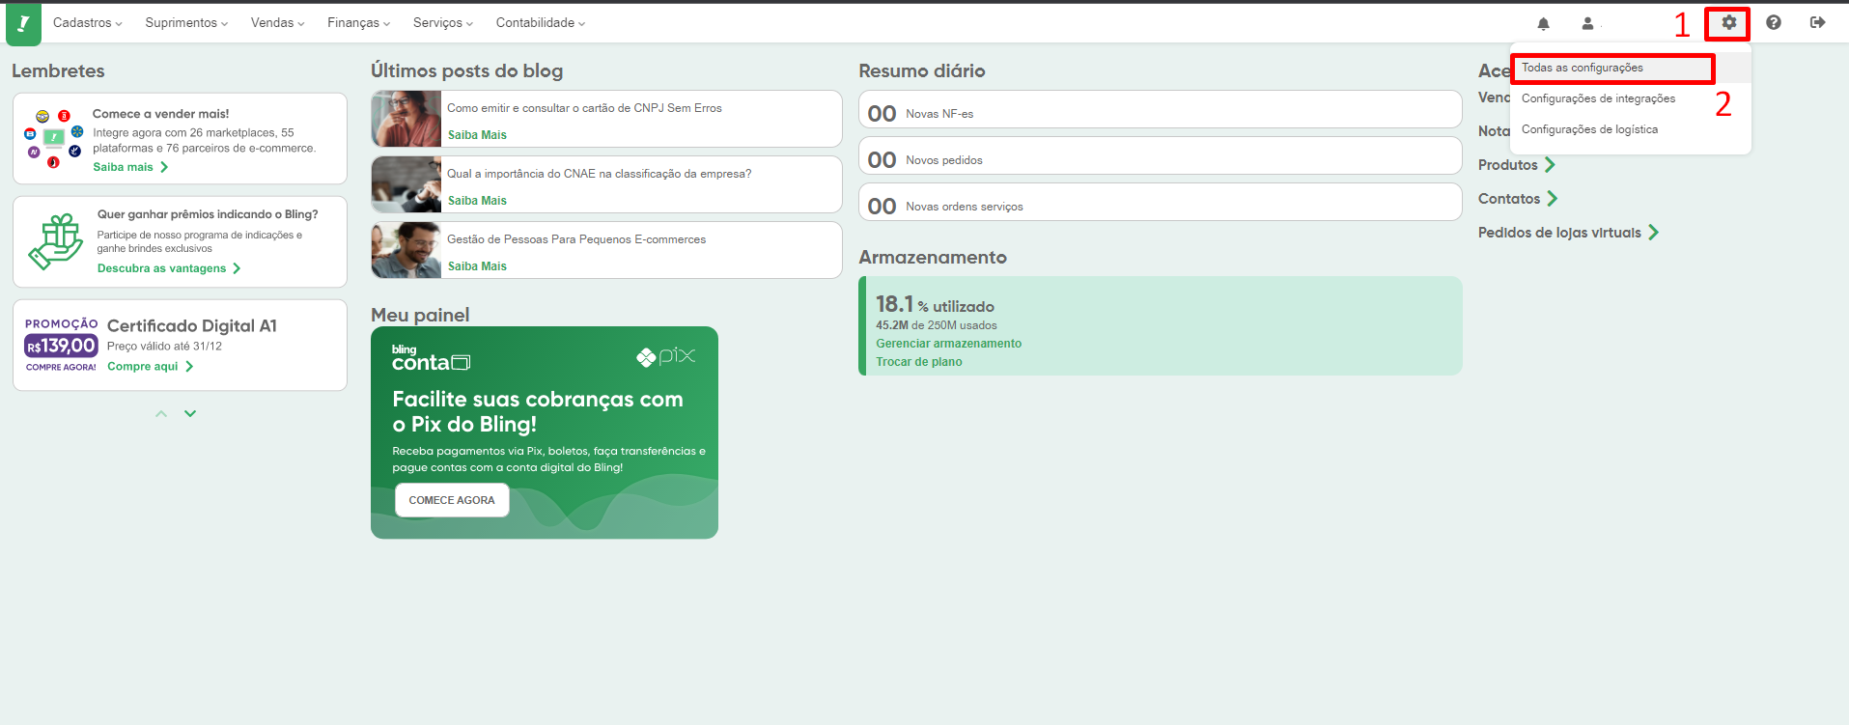
Task: Click arrow next to Produtos
Action: [1550, 165]
